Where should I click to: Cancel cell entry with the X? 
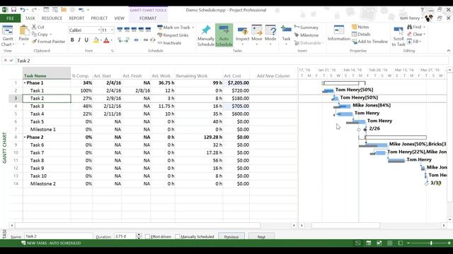coord(5,61)
